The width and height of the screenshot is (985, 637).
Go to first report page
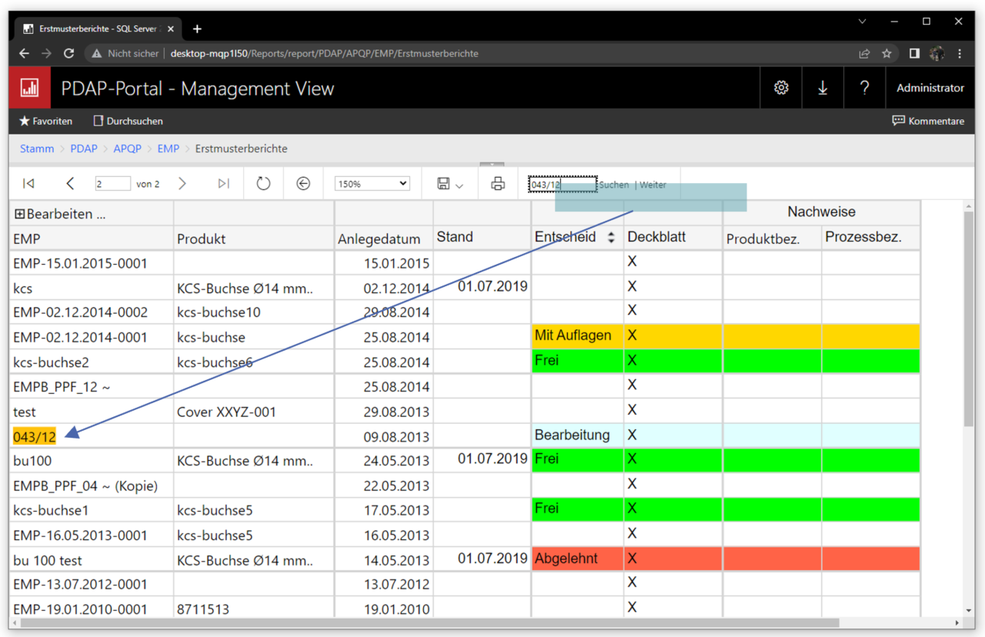click(x=28, y=184)
